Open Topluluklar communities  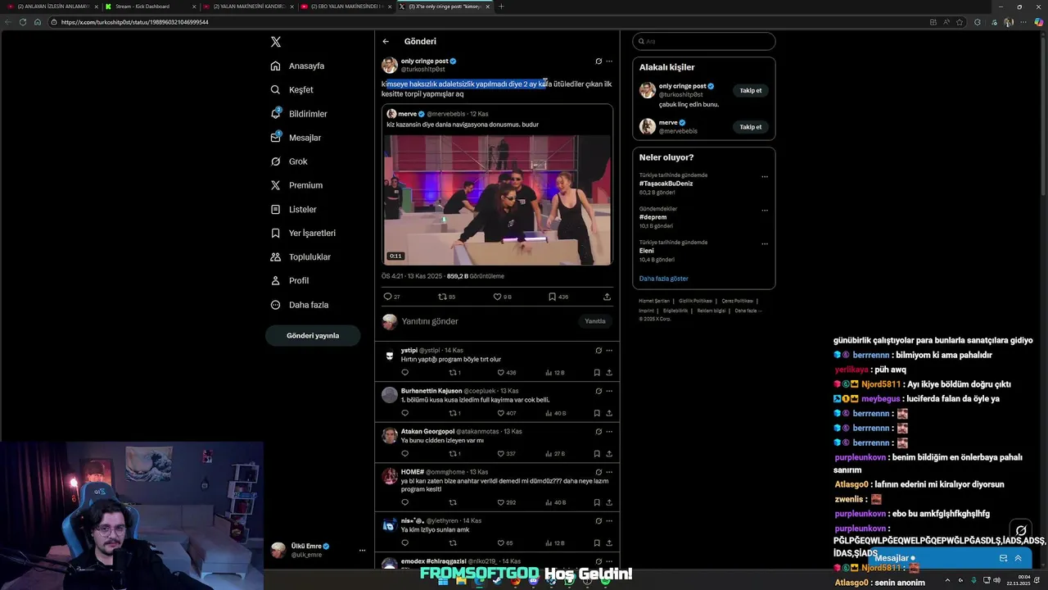click(x=301, y=256)
